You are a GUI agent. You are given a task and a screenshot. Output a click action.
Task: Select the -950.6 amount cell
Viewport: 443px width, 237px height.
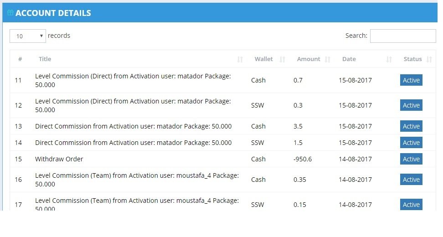(303, 159)
